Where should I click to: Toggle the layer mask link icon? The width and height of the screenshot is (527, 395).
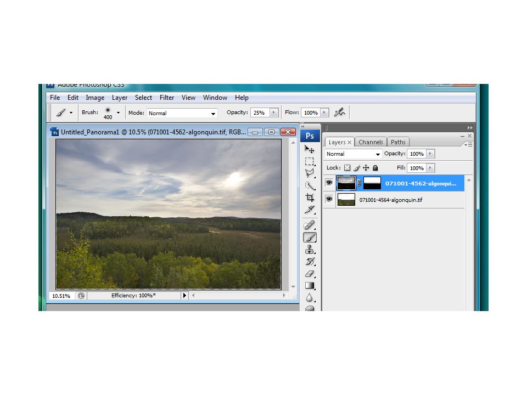point(359,183)
